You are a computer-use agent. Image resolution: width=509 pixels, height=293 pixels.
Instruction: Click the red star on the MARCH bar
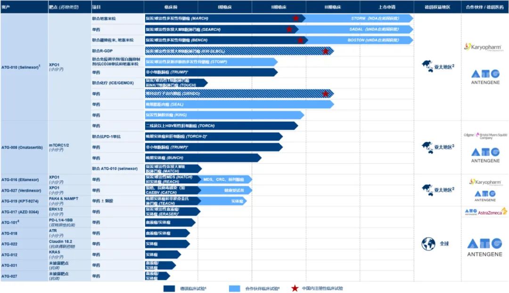(x=296, y=18)
